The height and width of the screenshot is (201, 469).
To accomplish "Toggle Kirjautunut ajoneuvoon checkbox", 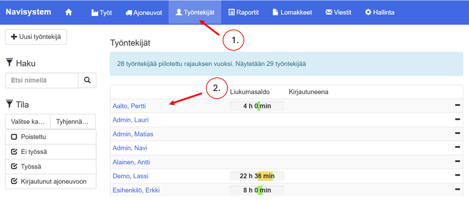I will point(14,181).
